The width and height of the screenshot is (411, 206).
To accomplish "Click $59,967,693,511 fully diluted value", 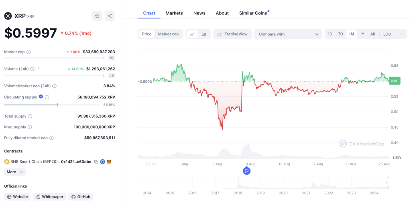I will (x=100, y=138).
